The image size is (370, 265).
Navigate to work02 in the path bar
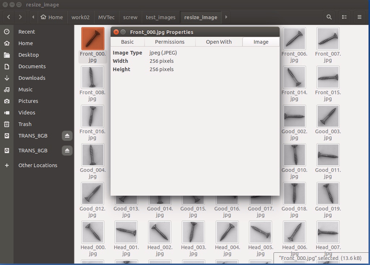(x=81, y=17)
